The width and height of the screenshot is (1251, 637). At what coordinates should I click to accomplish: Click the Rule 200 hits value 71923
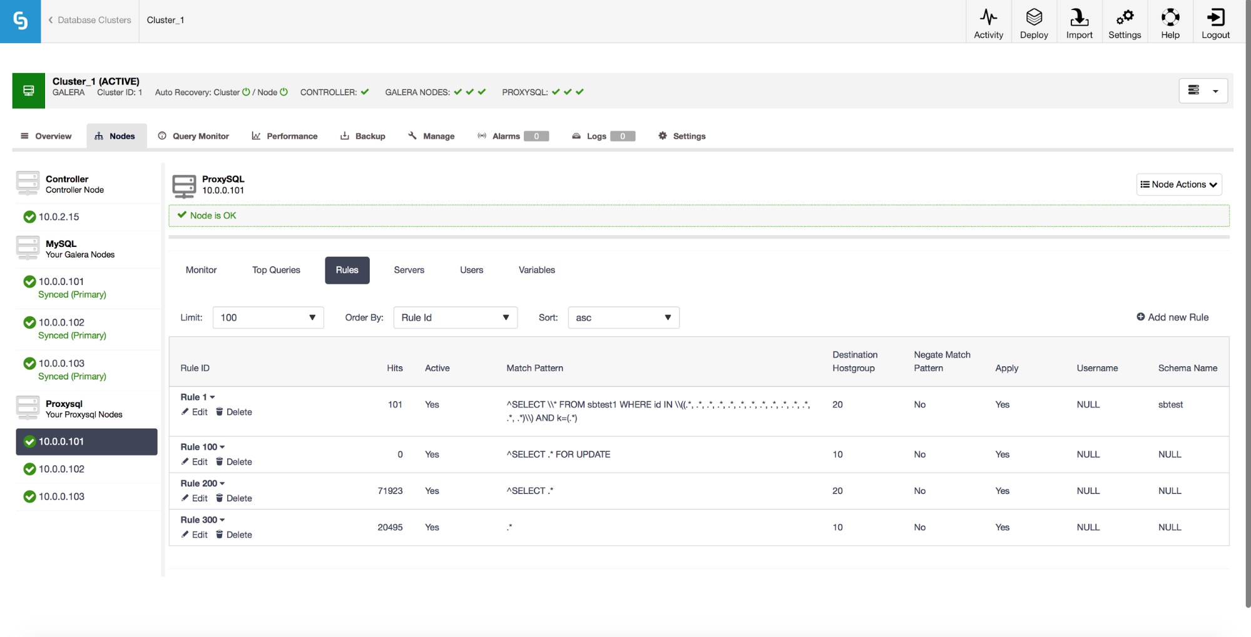[x=390, y=491]
